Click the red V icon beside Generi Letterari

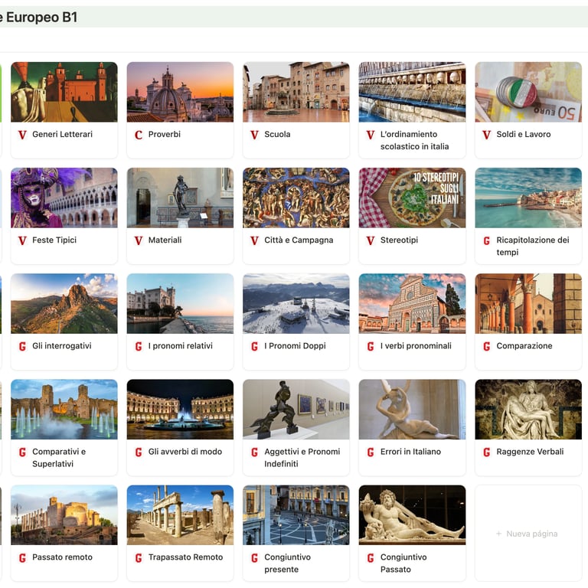(x=22, y=135)
